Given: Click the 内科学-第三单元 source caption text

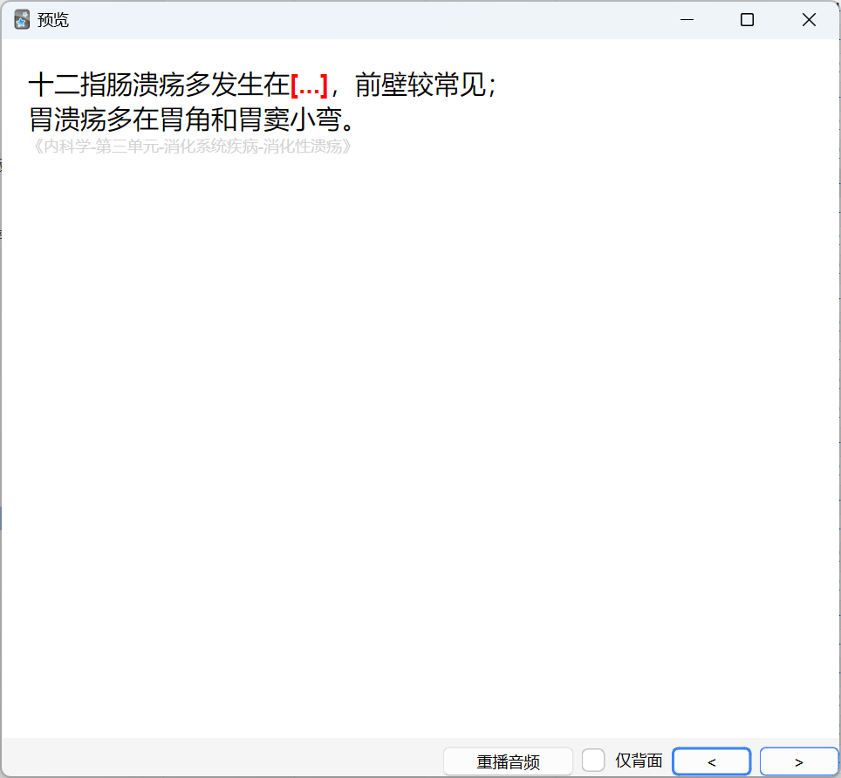Looking at the screenshot, I should pos(192,147).
